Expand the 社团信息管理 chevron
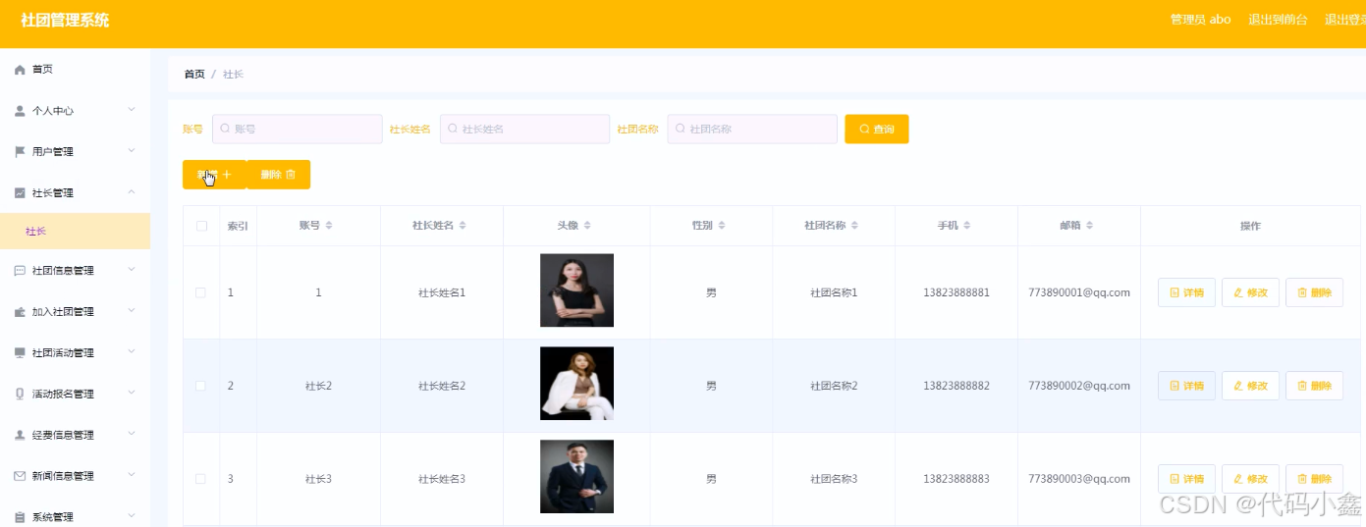The image size is (1366, 527). [x=132, y=270]
